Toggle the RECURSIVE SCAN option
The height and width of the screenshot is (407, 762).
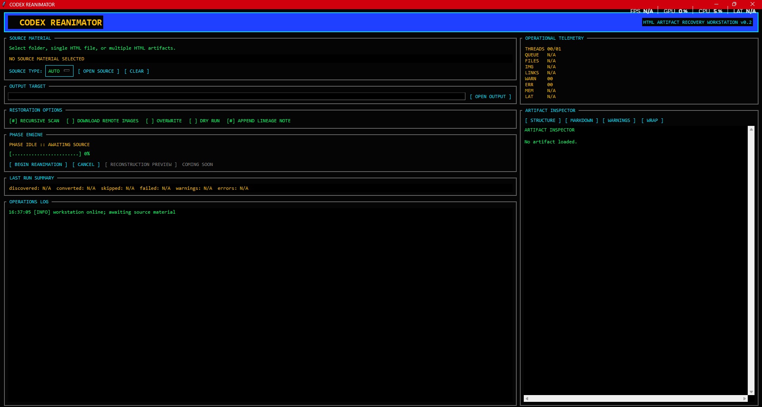[34, 121]
